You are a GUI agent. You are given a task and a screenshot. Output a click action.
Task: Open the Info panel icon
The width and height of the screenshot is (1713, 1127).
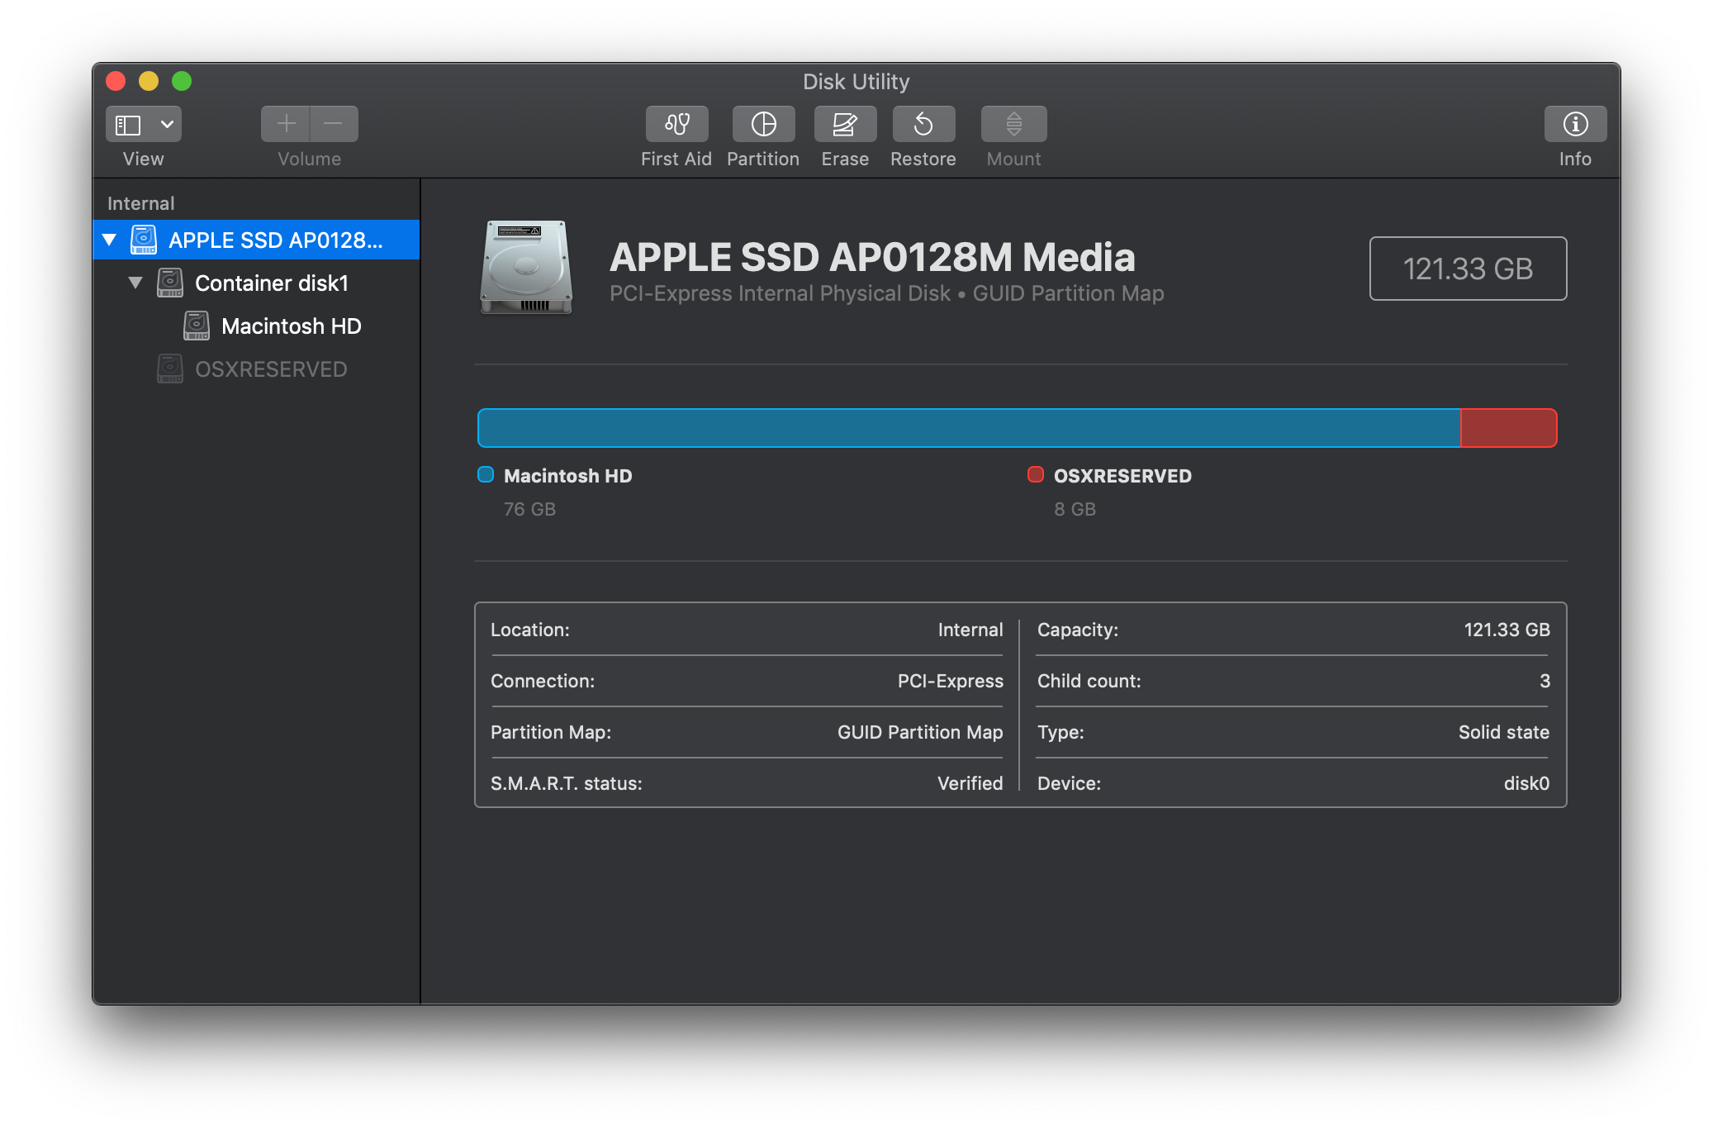coord(1575,124)
